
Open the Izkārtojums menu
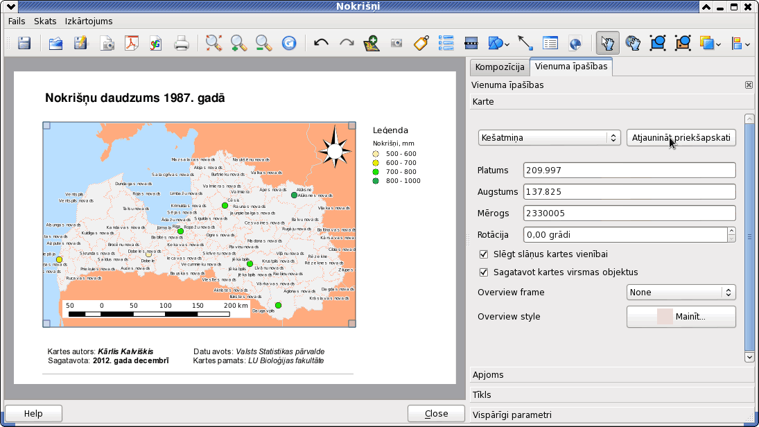89,21
